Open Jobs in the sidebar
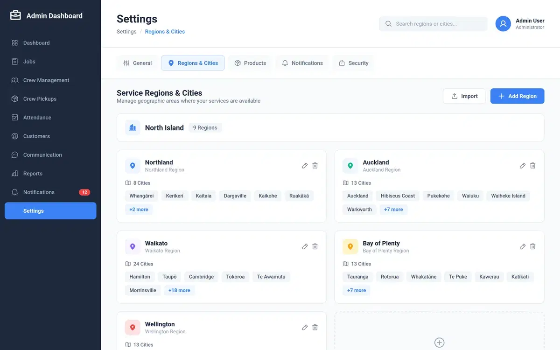Screen dimensions: 560x350 tap(50, 62)
